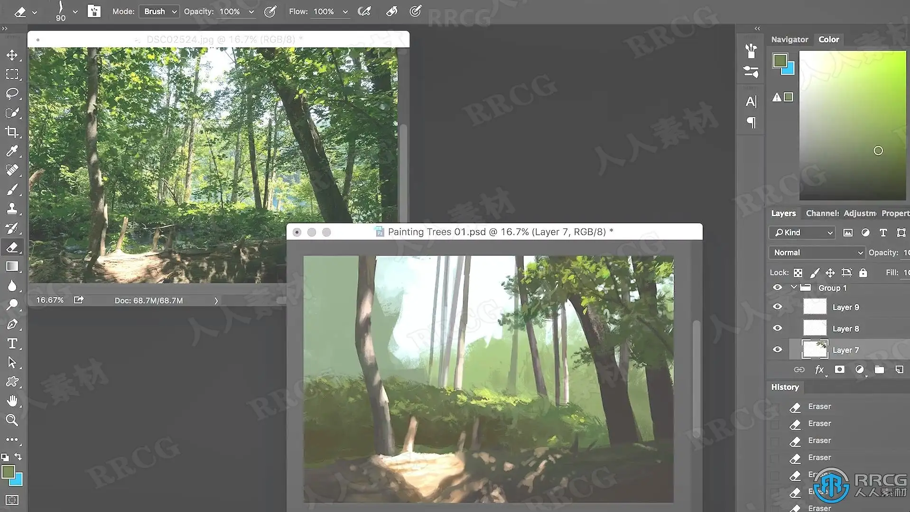Open the Normal blend mode dropdown

coord(817,253)
